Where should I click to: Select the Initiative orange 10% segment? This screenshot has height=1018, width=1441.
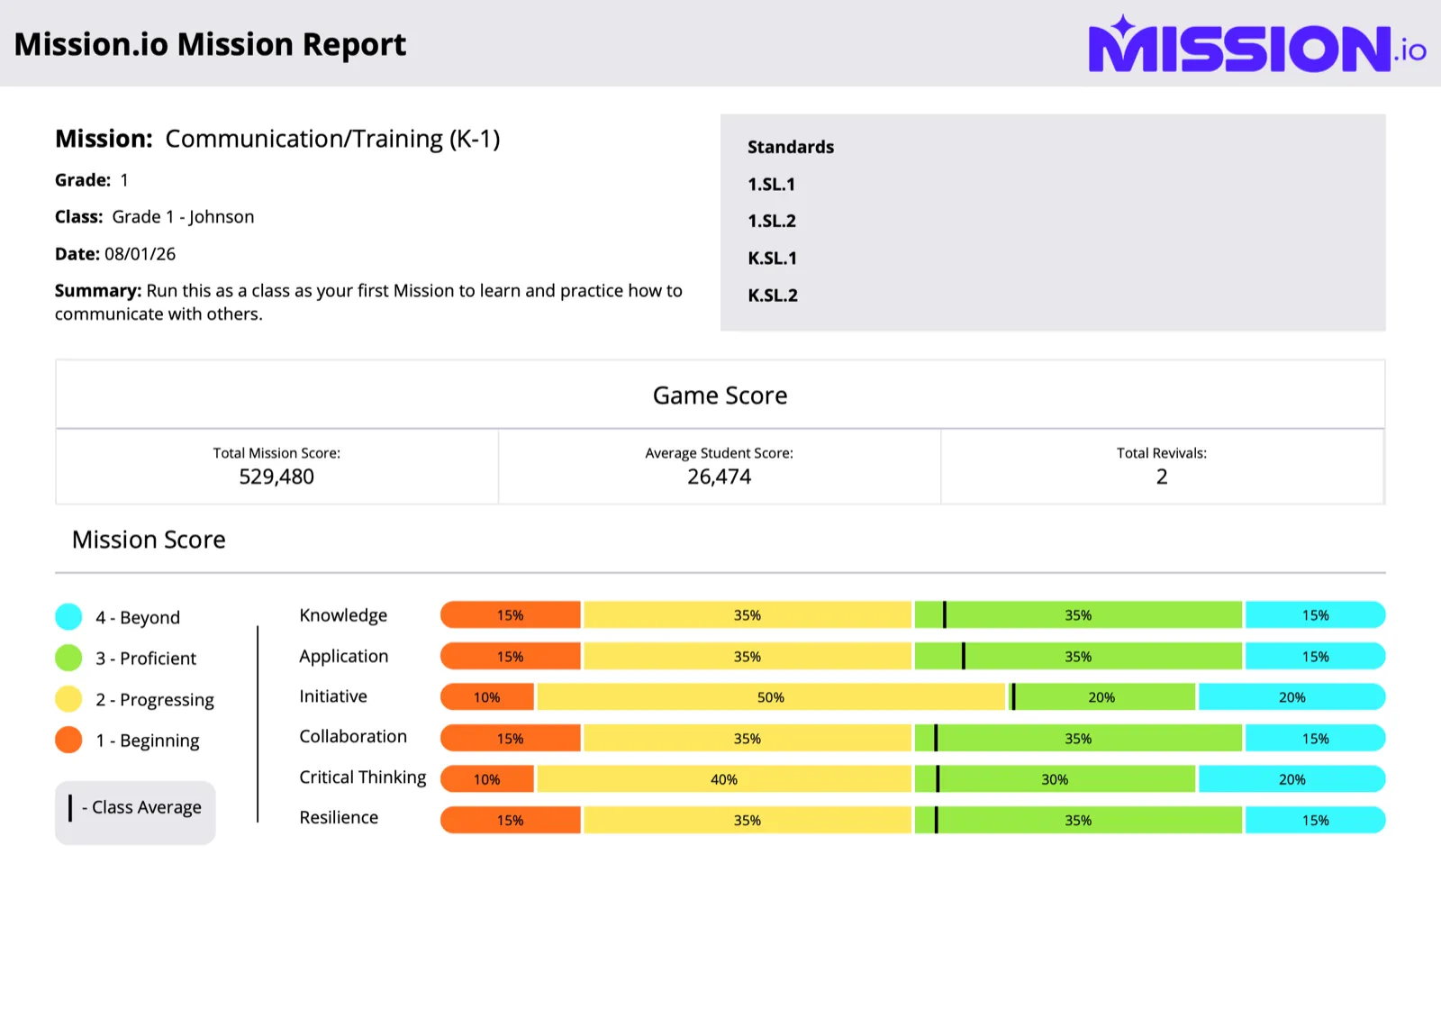click(x=487, y=697)
